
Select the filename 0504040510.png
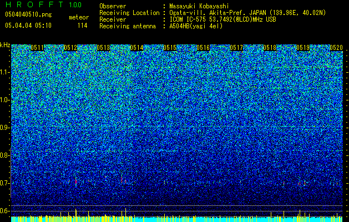(28, 14)
